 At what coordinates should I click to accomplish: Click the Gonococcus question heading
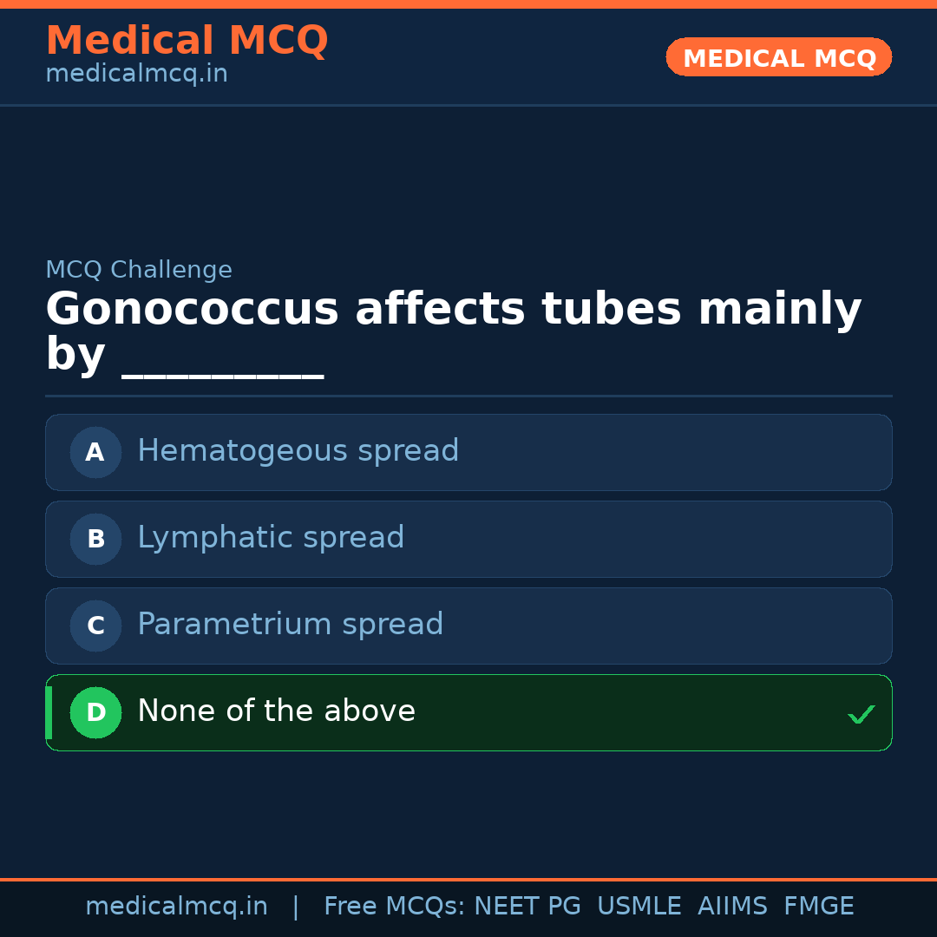pos(453,311)
